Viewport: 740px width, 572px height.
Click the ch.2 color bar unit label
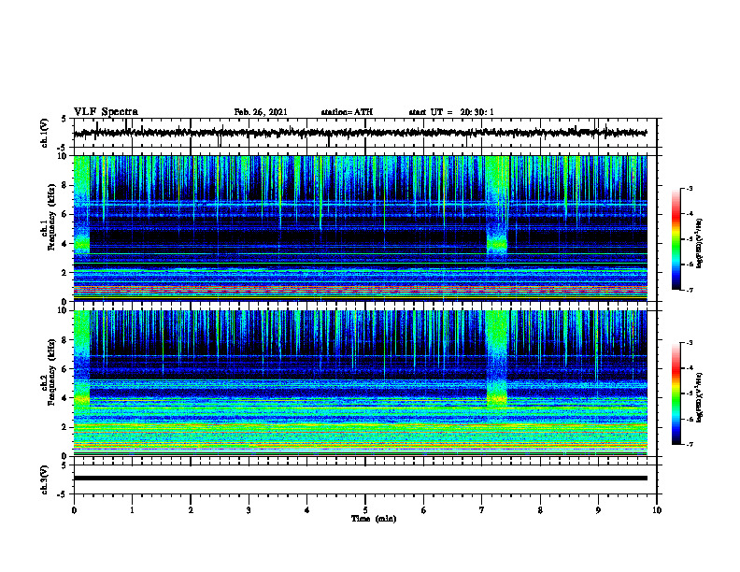point(700,396)
